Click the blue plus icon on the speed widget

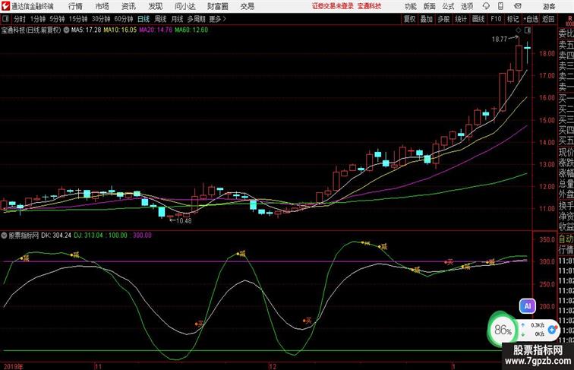pyautogui.click(x=552, y=330)
